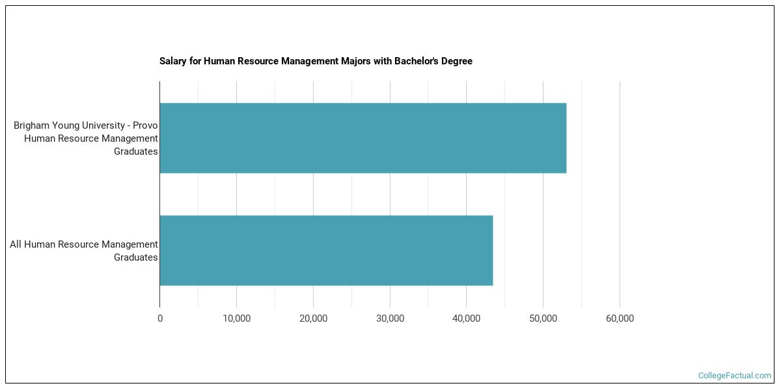
Task: Click the right end of the BYU bar
Action: pyautogui.click(x=565, y=138)
